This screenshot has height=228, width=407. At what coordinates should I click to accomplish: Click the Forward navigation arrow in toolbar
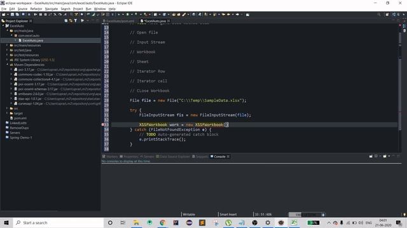pos(237,15)
